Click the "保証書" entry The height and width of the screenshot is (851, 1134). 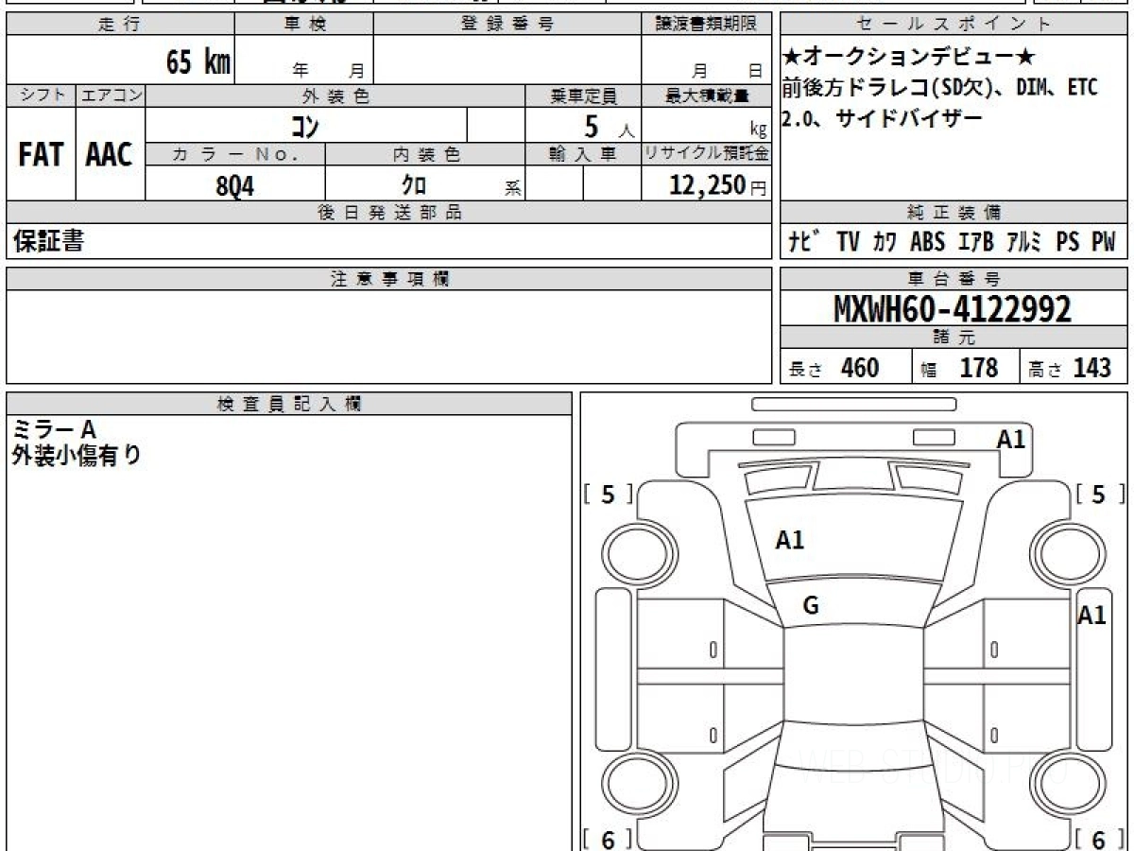[x=47, y=241]
